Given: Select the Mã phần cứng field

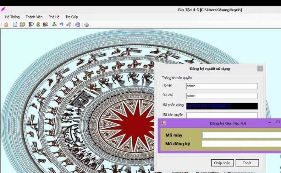Looking at the screenshot, I should tap(222, 106).
